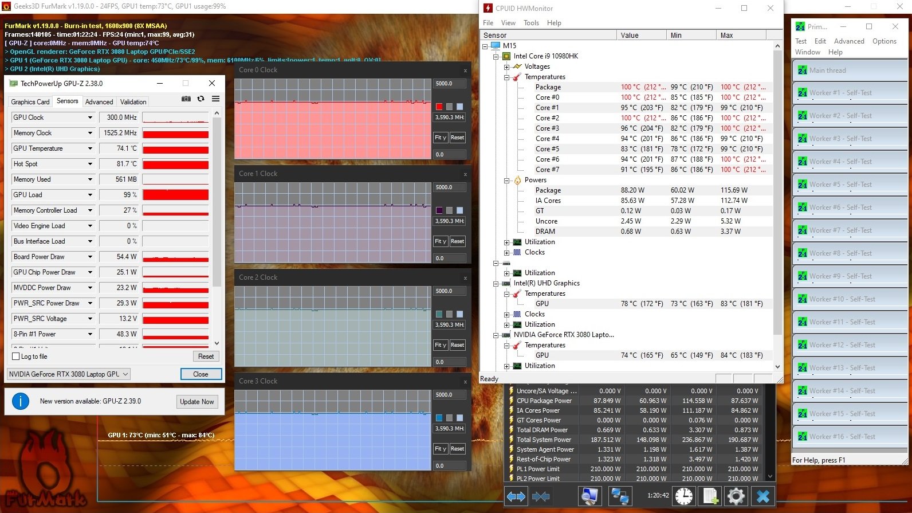Close the Core 1 Clock graph

465,174
